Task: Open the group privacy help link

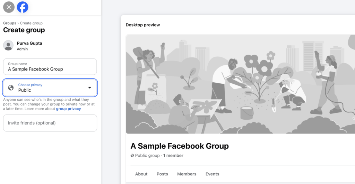Action: (68, 109)
